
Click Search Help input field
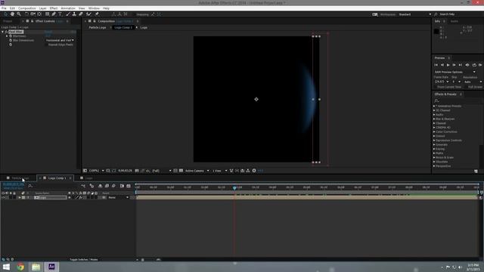[x=459, y=14]
